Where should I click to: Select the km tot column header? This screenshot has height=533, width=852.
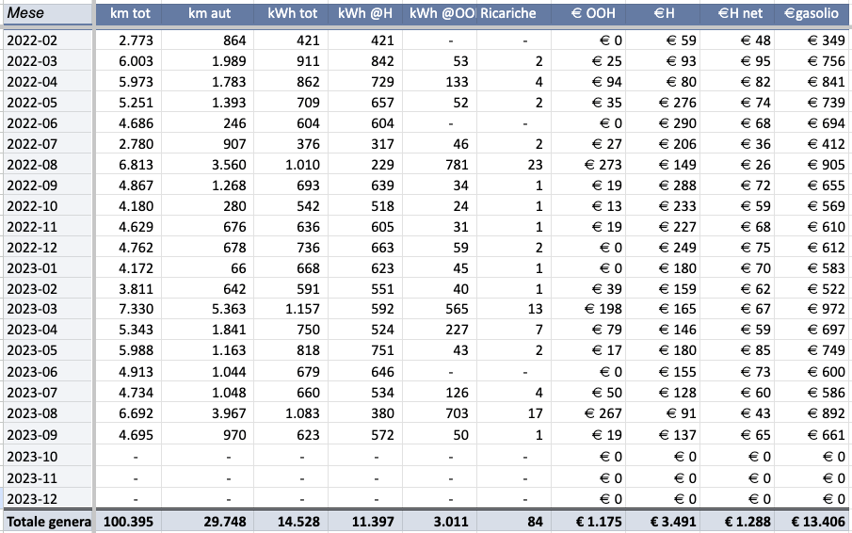131,14
